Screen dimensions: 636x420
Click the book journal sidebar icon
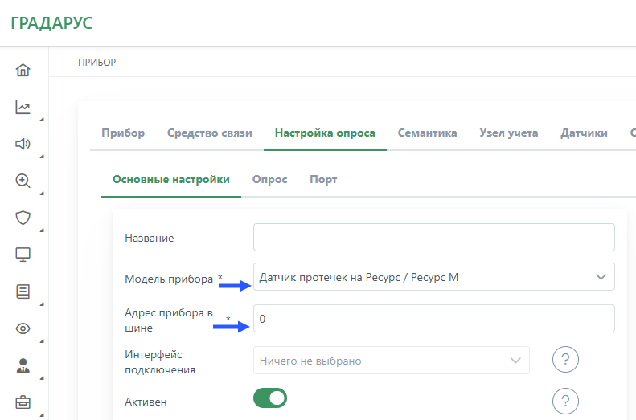pos(23,292)
